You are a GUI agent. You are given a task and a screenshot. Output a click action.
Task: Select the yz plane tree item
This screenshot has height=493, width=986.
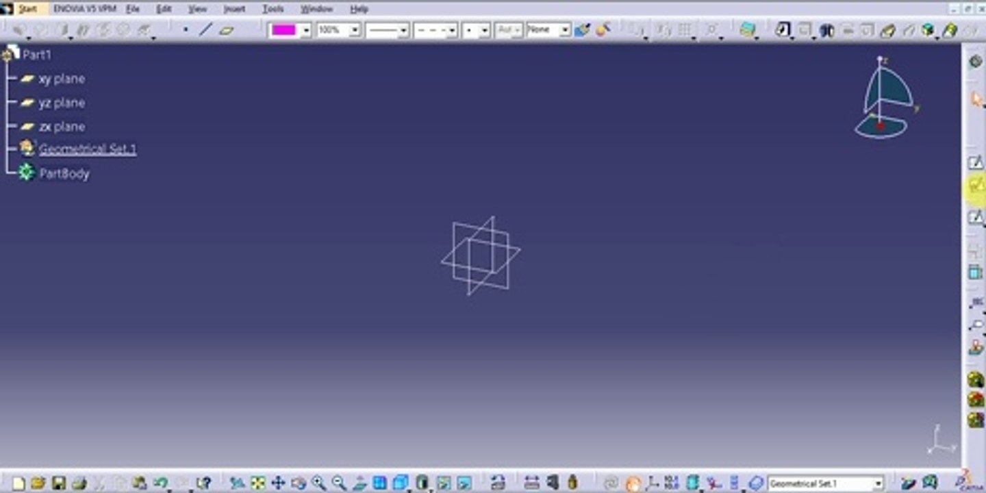pos(62,103)
